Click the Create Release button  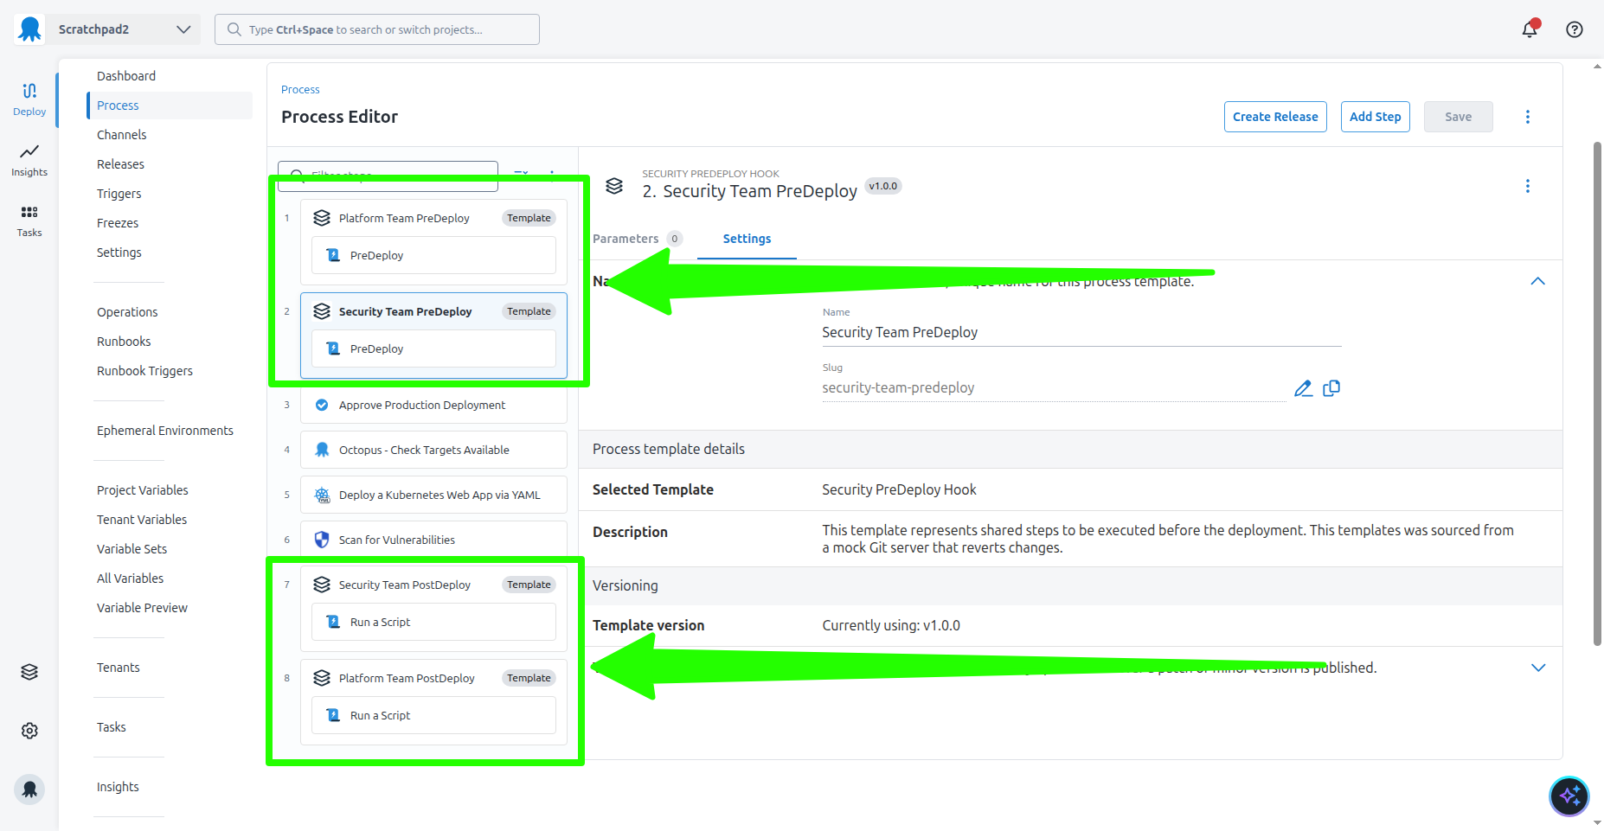click(x=1274, y=116)
